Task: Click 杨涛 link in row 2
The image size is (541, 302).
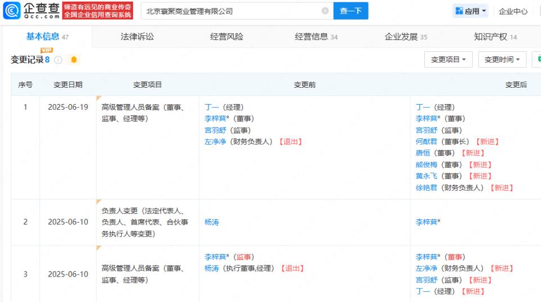Action: [212, 222]
